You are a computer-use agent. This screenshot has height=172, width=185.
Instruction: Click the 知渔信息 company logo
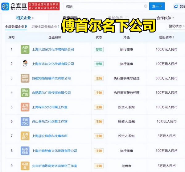click(x=25, y=78)
